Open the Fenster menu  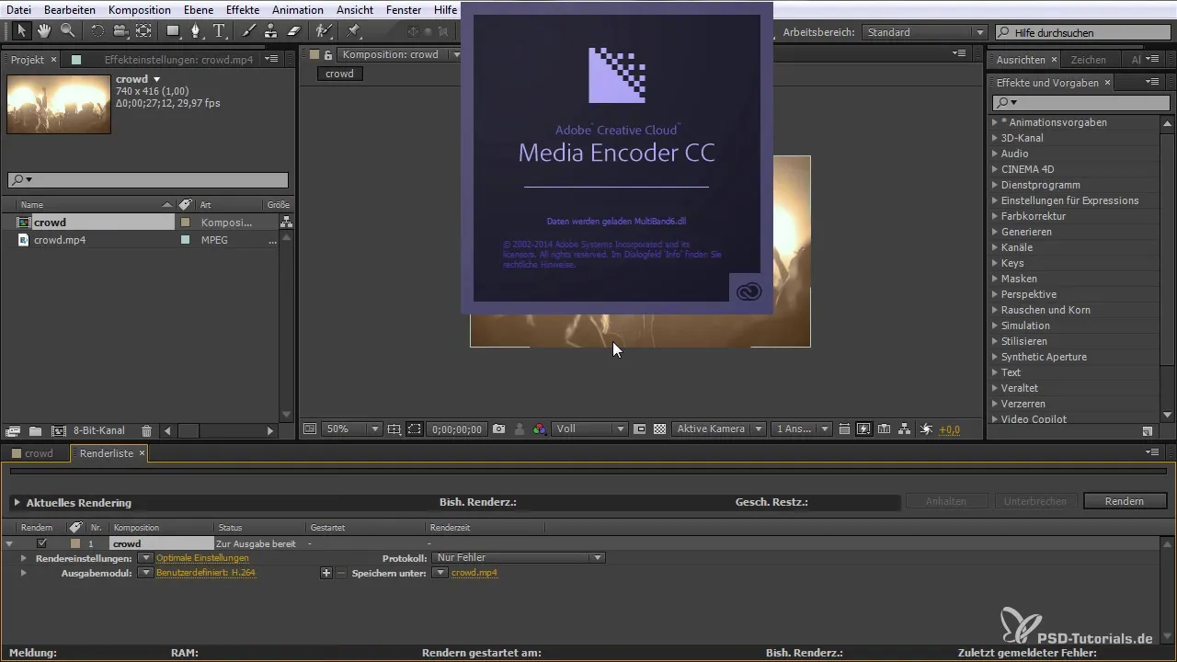(404, 10)
